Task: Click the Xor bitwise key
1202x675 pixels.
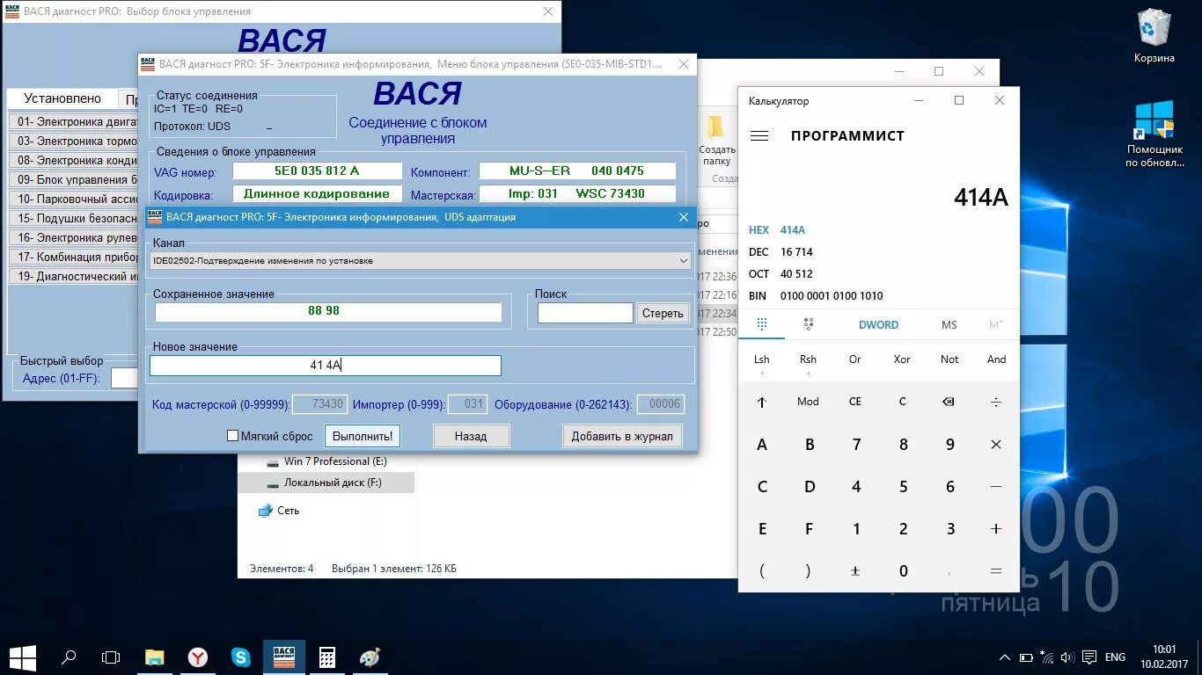Action: click(902, 359)
